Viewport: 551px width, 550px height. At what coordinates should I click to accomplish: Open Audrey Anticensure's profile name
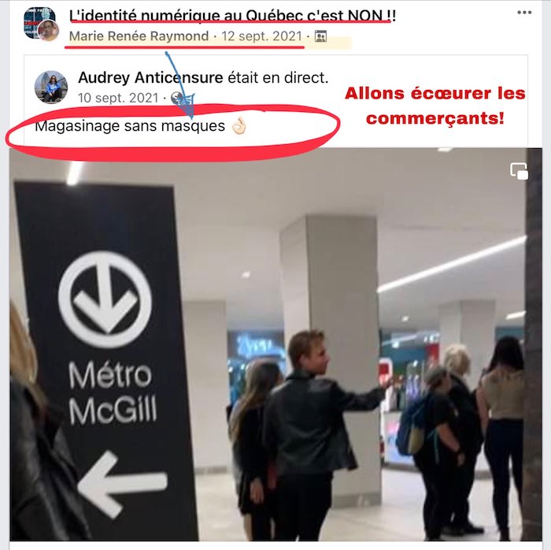[150, 77]
